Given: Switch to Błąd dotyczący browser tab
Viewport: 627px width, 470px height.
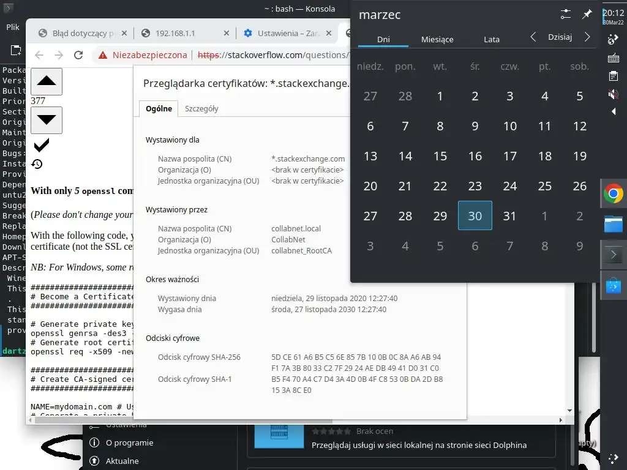Looking at the screenshot, I should (83, 33).
